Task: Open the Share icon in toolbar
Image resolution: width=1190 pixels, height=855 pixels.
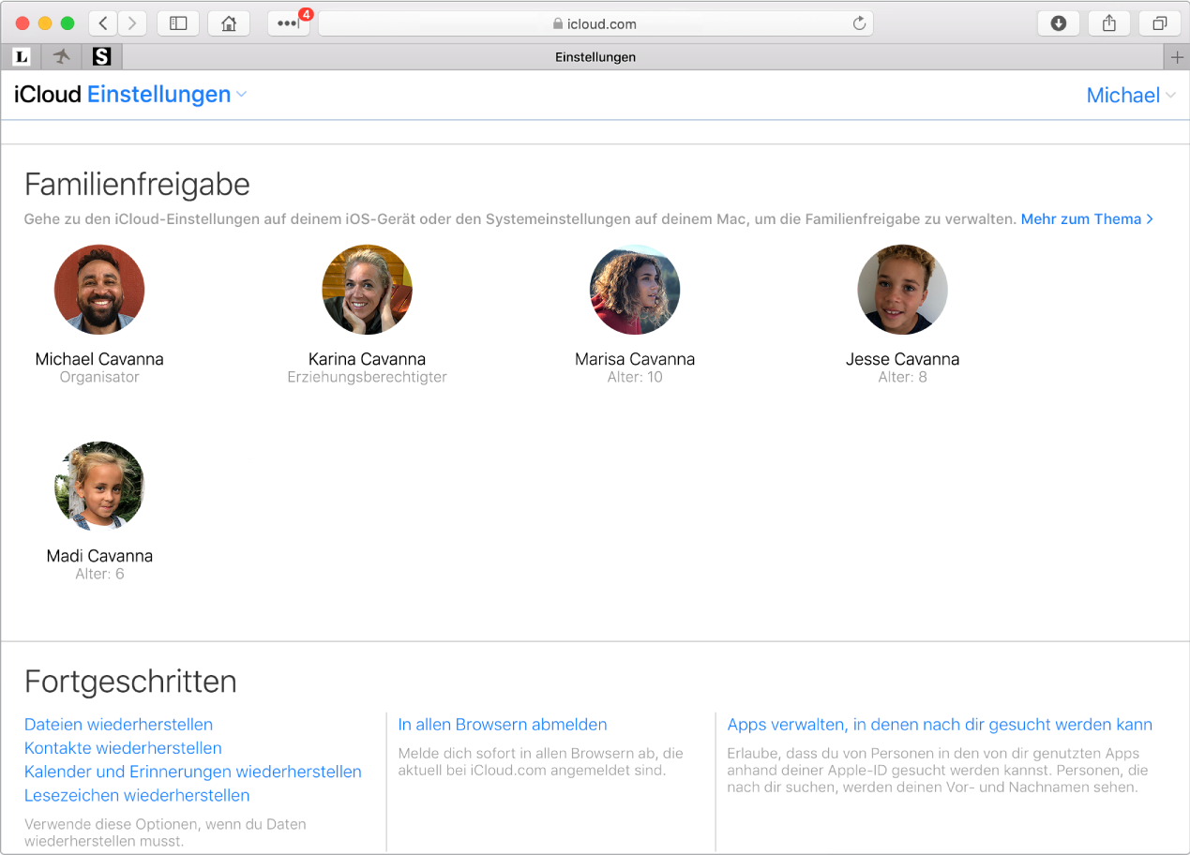Action: point(1109,23)
